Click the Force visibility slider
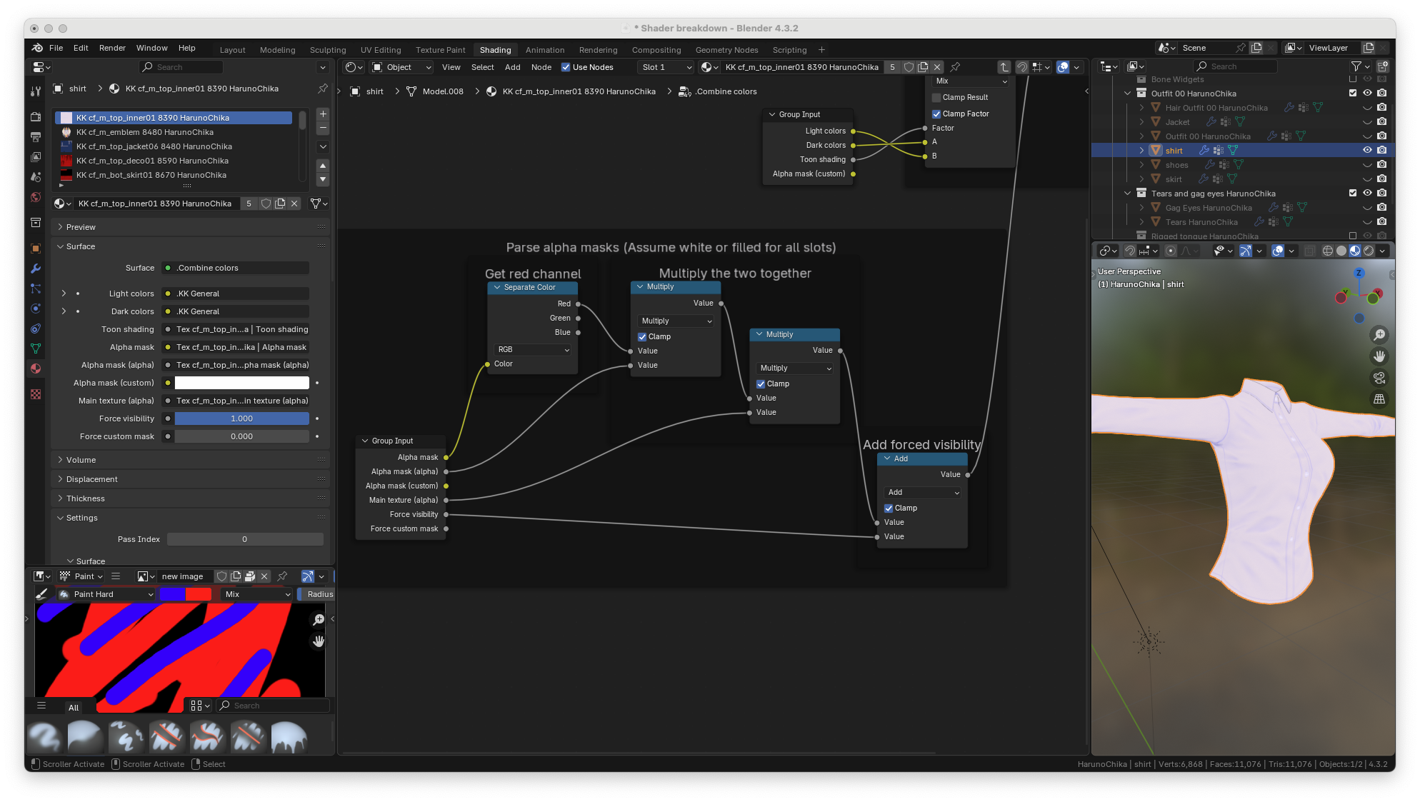This screenshot has height=802, width=1420. 241,418
